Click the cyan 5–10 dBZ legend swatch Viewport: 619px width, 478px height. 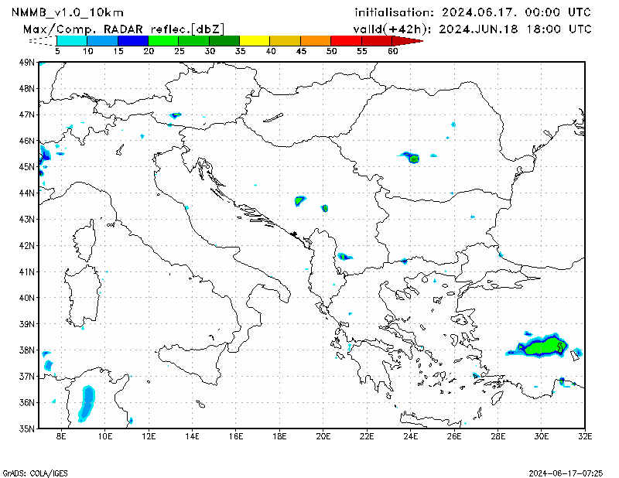point(72,40)
